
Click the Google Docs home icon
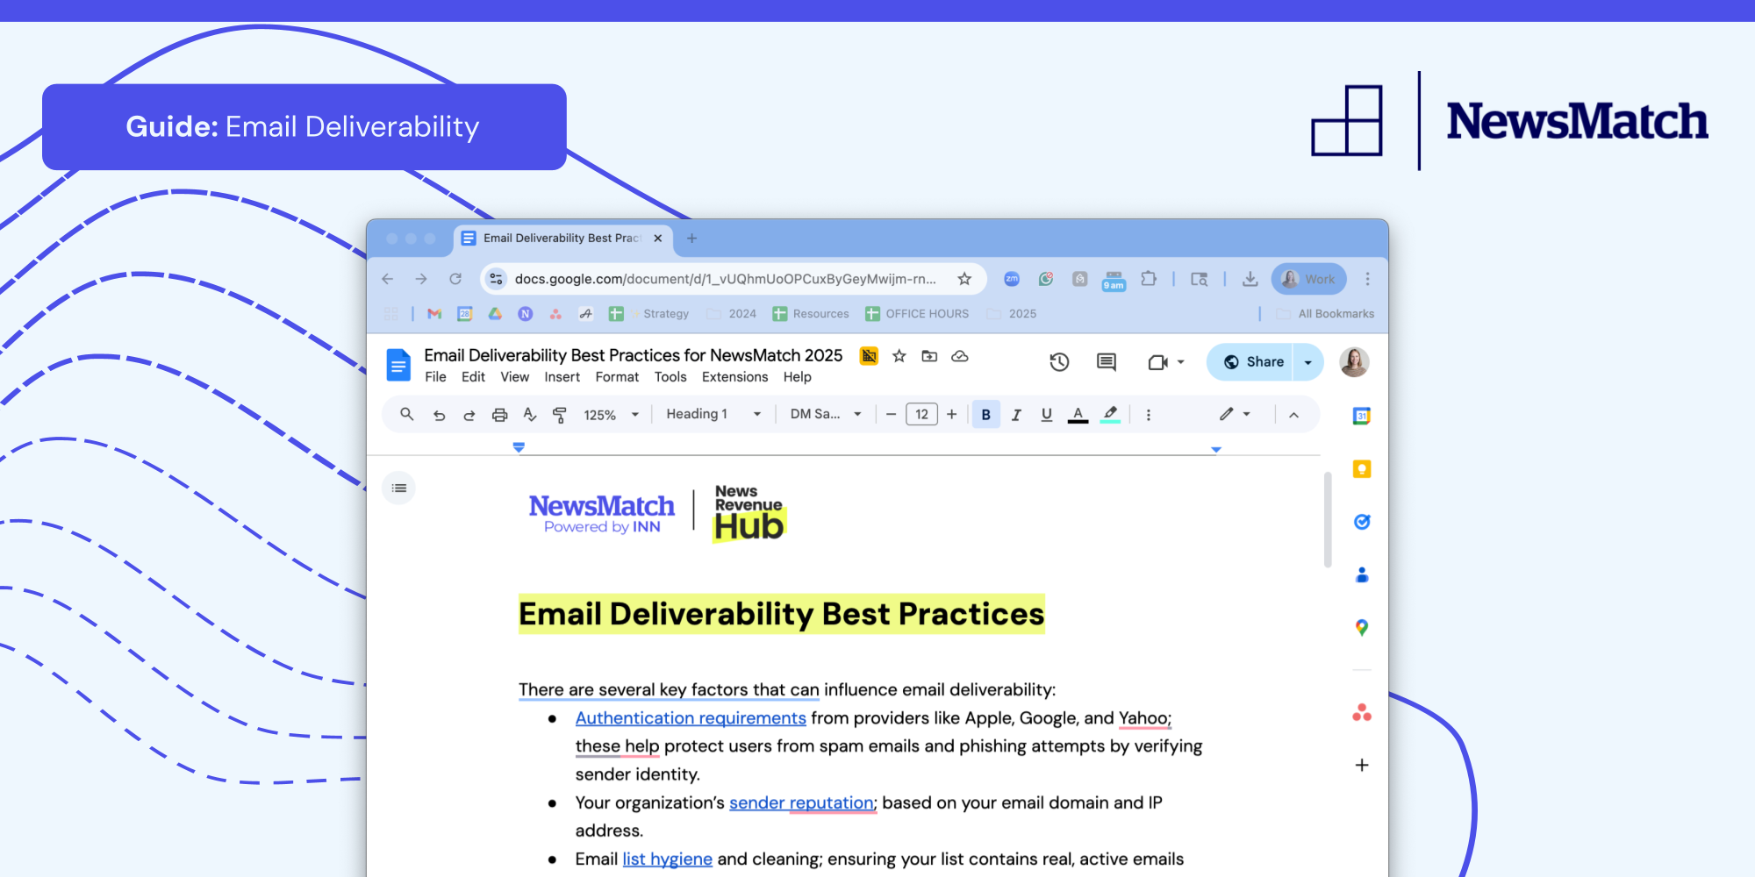tap(398, 365)
